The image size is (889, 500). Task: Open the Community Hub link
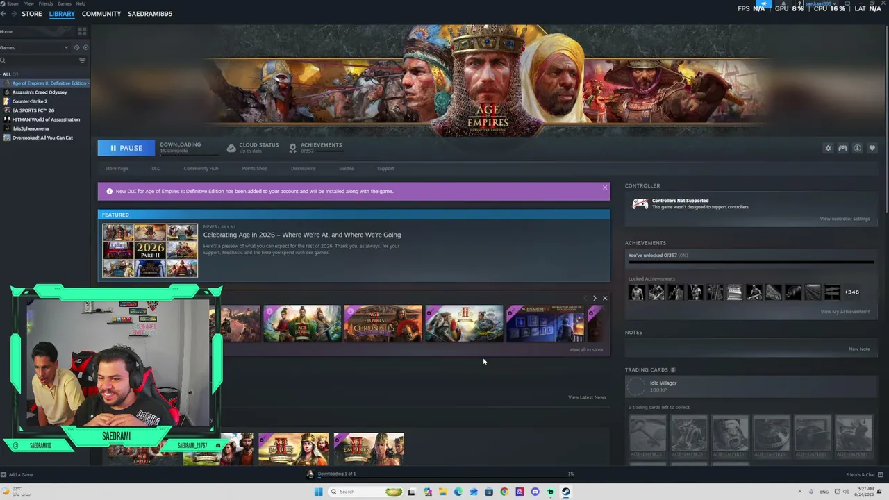[201, 169]
